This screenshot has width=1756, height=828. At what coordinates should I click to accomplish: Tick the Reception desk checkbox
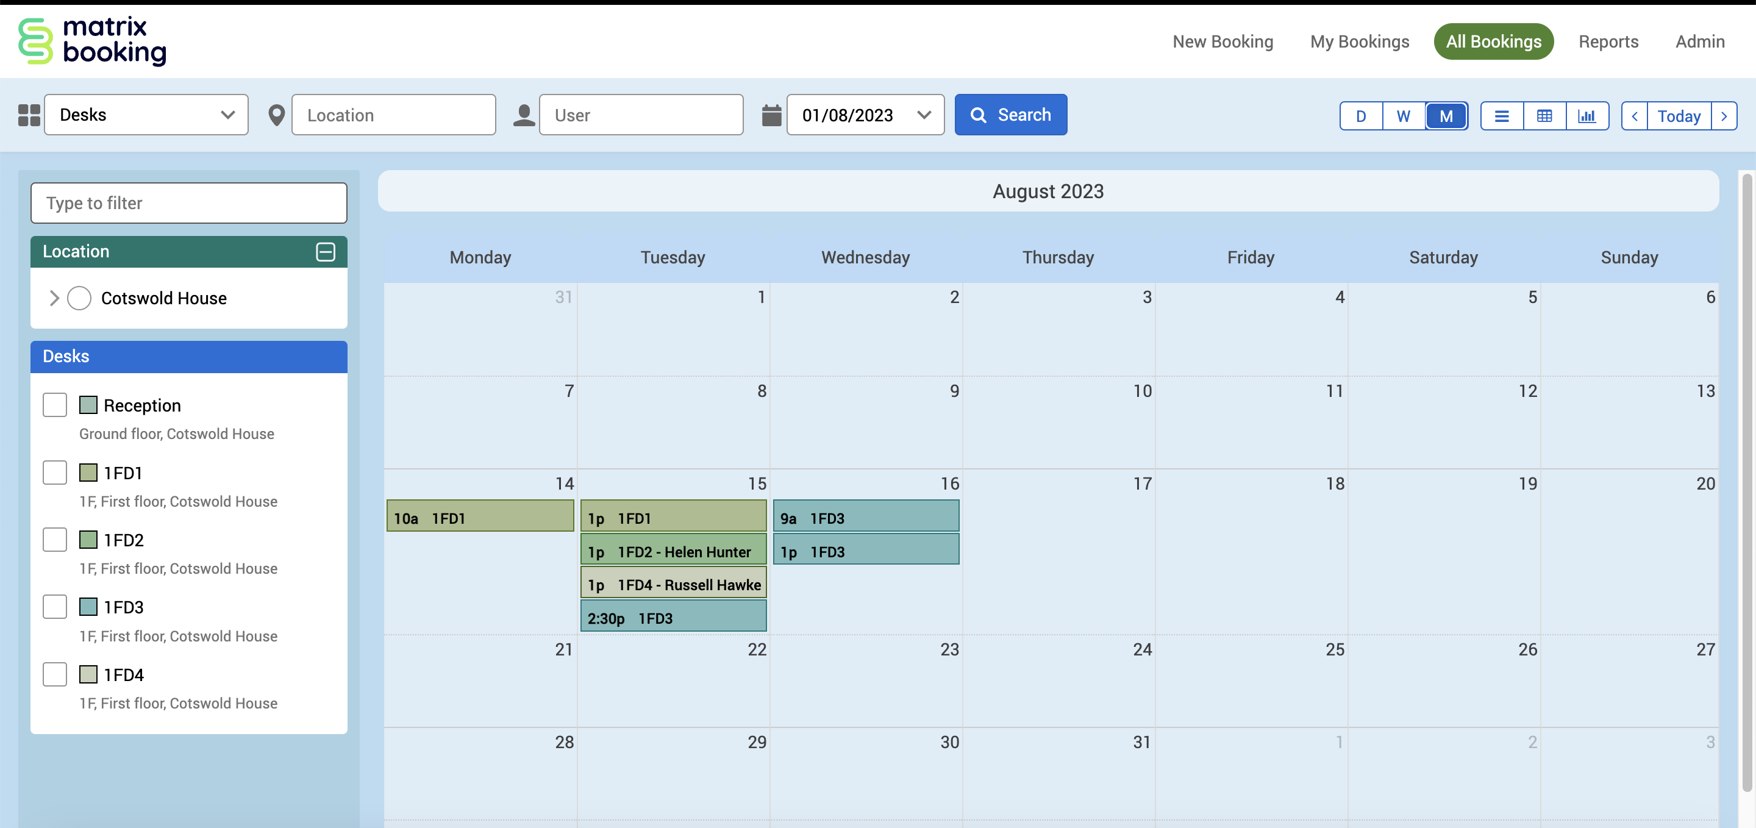click(x=54, y=405)
